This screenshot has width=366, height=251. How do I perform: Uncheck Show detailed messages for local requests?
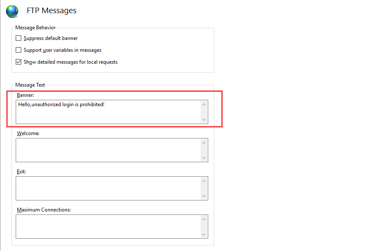[x=18, y=62]
